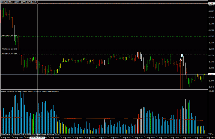Click the 1.2705 price scale label
Viewport: 215px width, 139px height.
click(x=212, y=62)
